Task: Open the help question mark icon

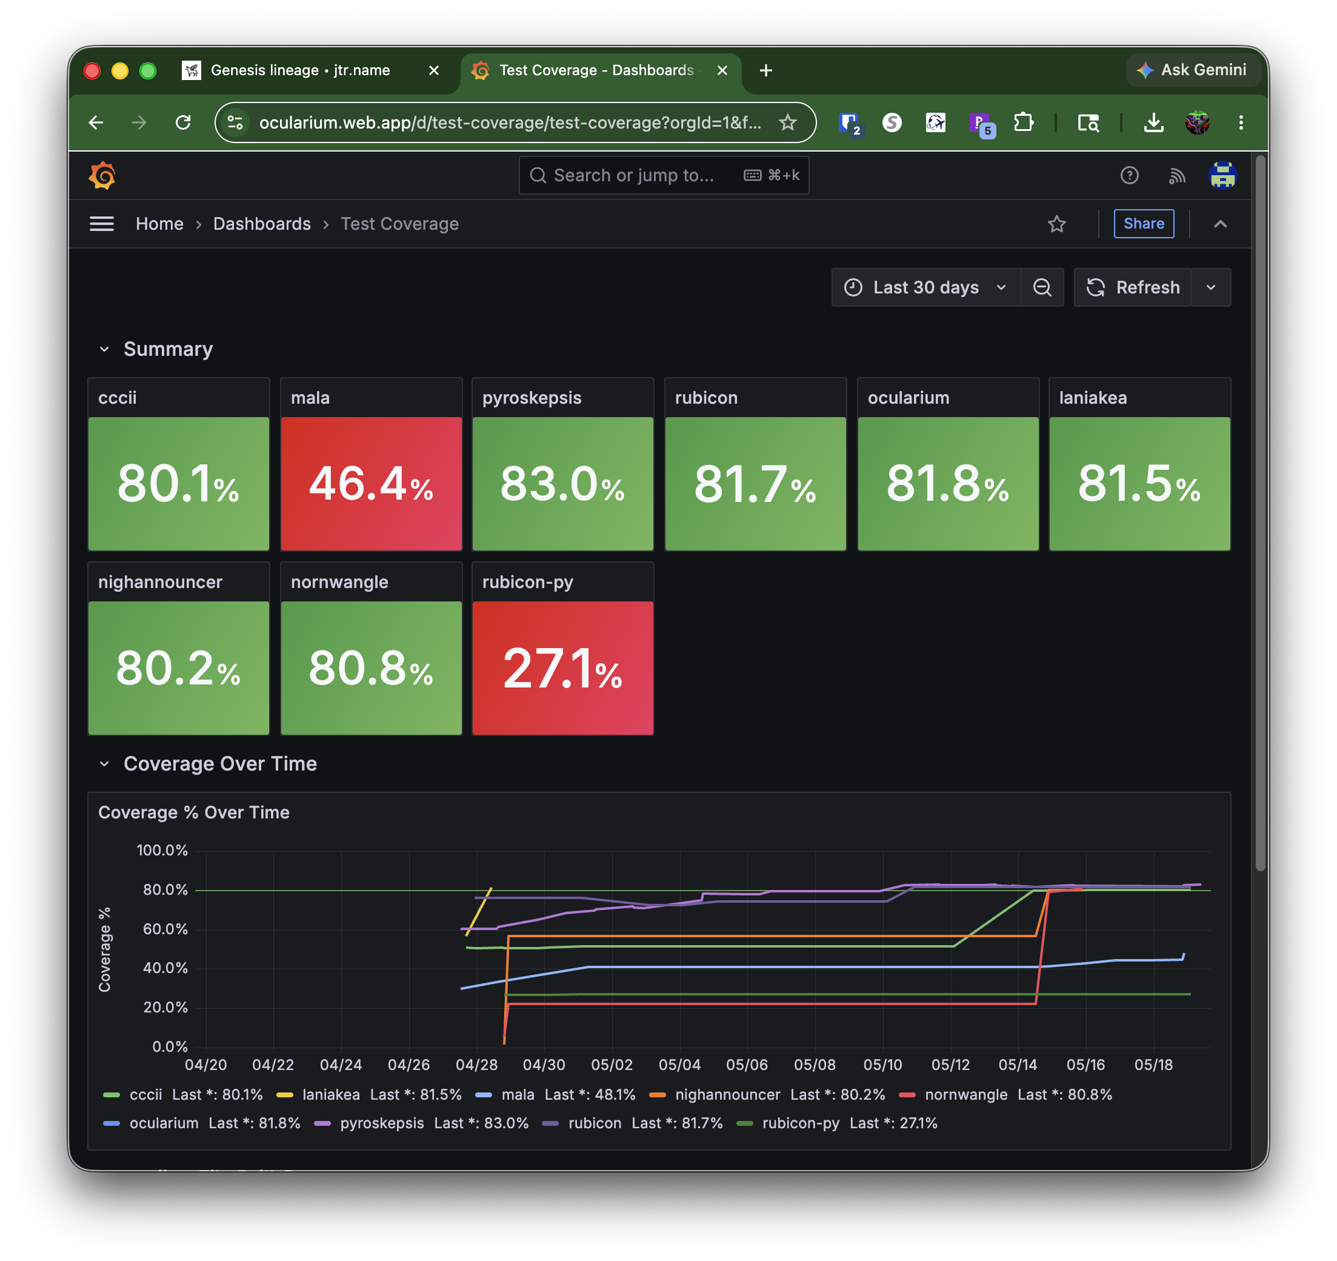Action: tap(1129, 176)
